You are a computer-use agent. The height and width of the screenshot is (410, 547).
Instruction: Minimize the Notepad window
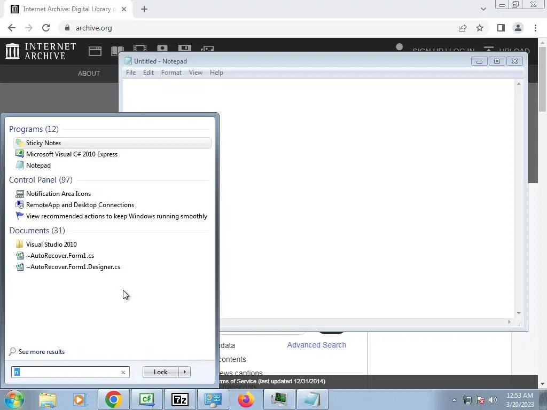coord(479,61)
